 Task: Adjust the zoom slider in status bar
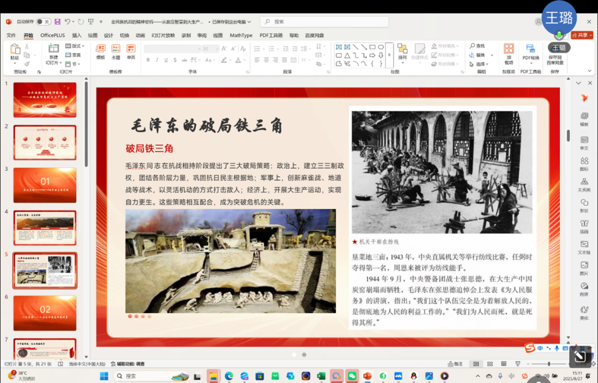(549, 364)
